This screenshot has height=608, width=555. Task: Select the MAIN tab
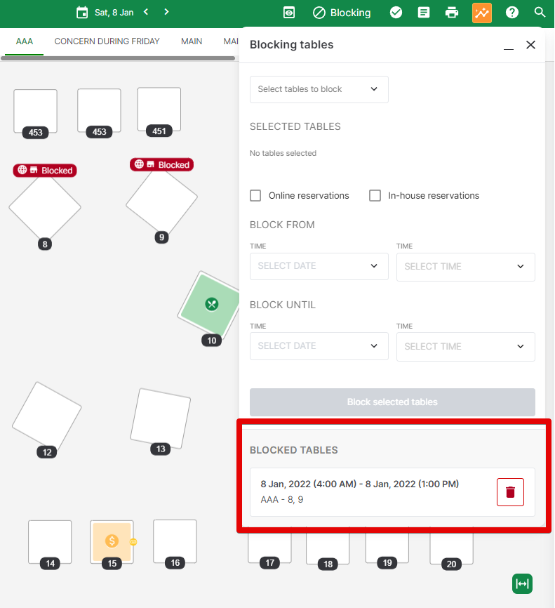pos(192,41)
